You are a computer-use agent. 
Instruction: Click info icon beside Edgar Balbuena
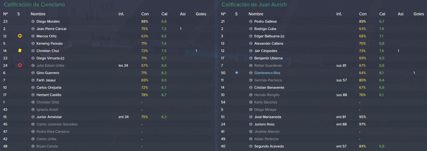pos(250,36)
